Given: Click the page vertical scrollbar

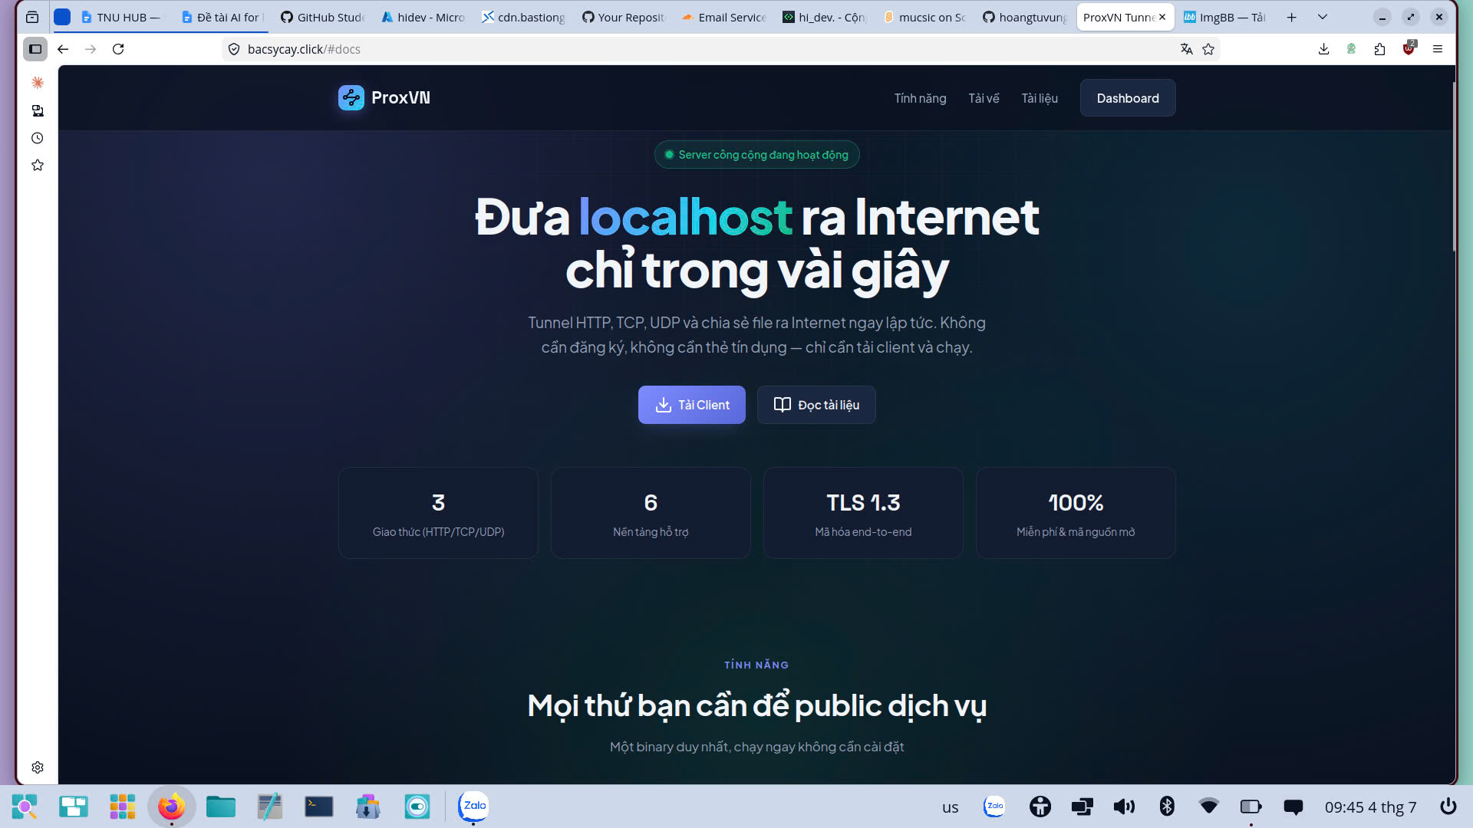Looking at the screenshot, I should [1454, 167].
